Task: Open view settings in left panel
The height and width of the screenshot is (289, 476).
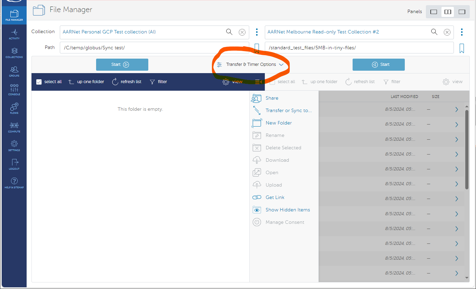Action: coord(233,82)
